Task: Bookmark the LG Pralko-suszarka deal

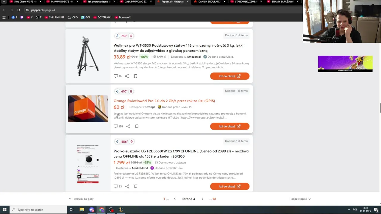Action: click(135, 186)
